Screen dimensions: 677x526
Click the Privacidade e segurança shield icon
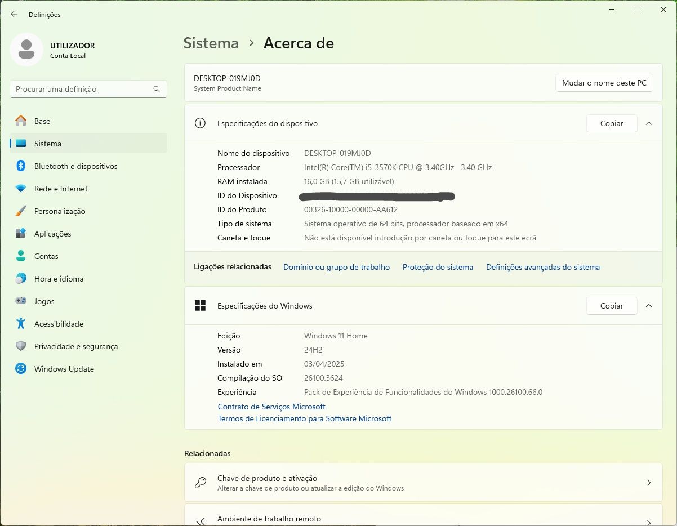21,346
